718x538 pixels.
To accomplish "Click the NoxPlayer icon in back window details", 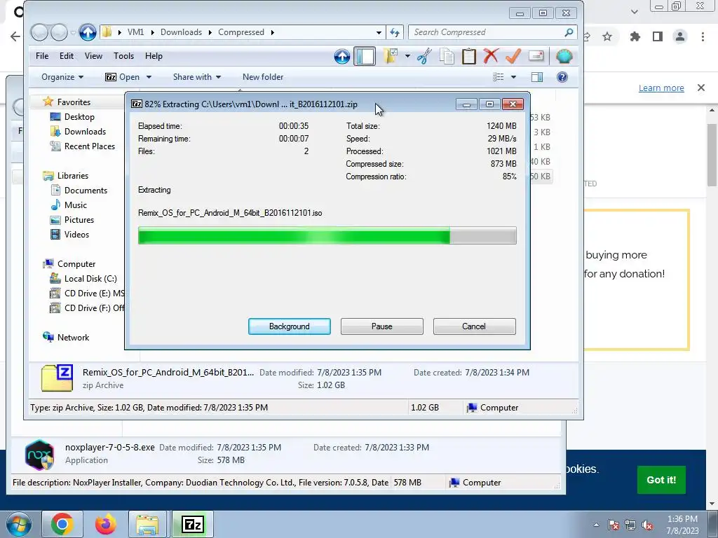I will tap(40, 454).
